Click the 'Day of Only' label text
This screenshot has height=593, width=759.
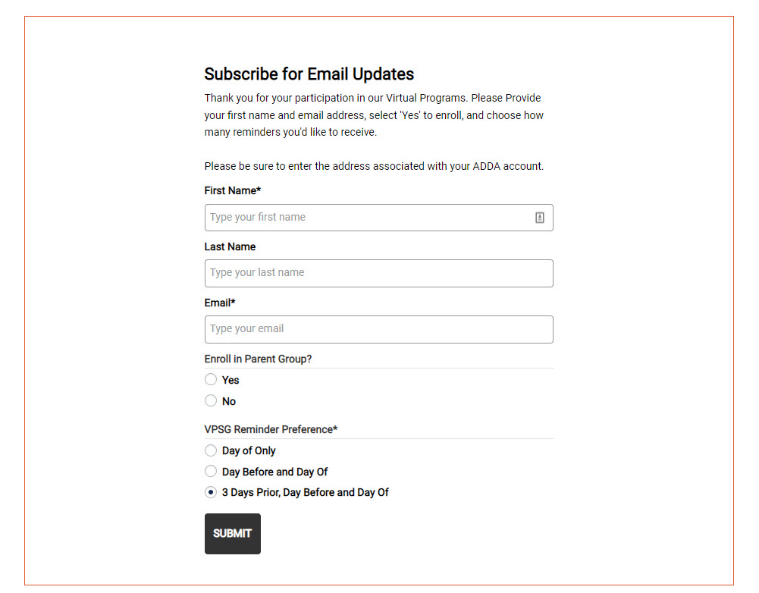tap(249, 450)
